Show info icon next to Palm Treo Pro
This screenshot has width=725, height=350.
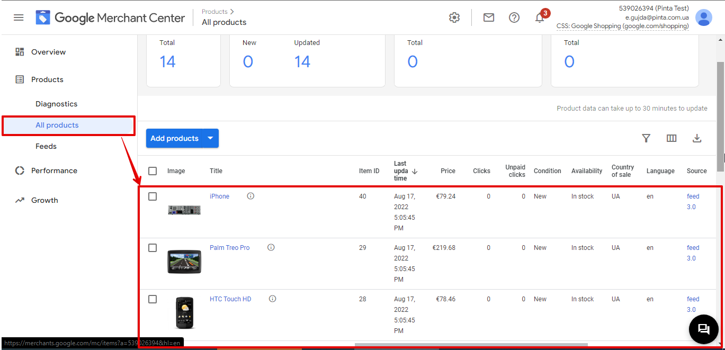(271, 247)
